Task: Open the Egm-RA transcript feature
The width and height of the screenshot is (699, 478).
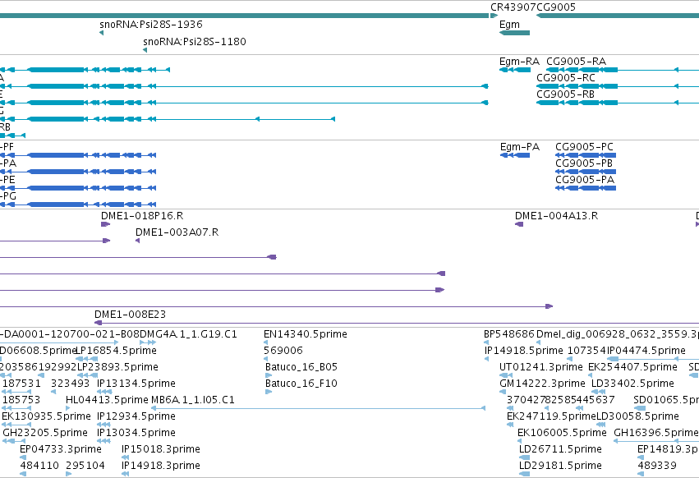Action: pyautogui.click(x=515, y=70)
